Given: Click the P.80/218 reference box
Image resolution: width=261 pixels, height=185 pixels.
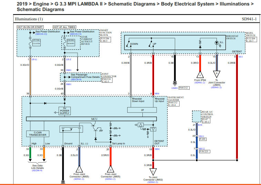Looking at the screenshot, I should coord(107,80).
